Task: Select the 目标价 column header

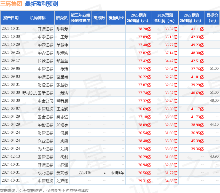Action: tap(212, 18)
